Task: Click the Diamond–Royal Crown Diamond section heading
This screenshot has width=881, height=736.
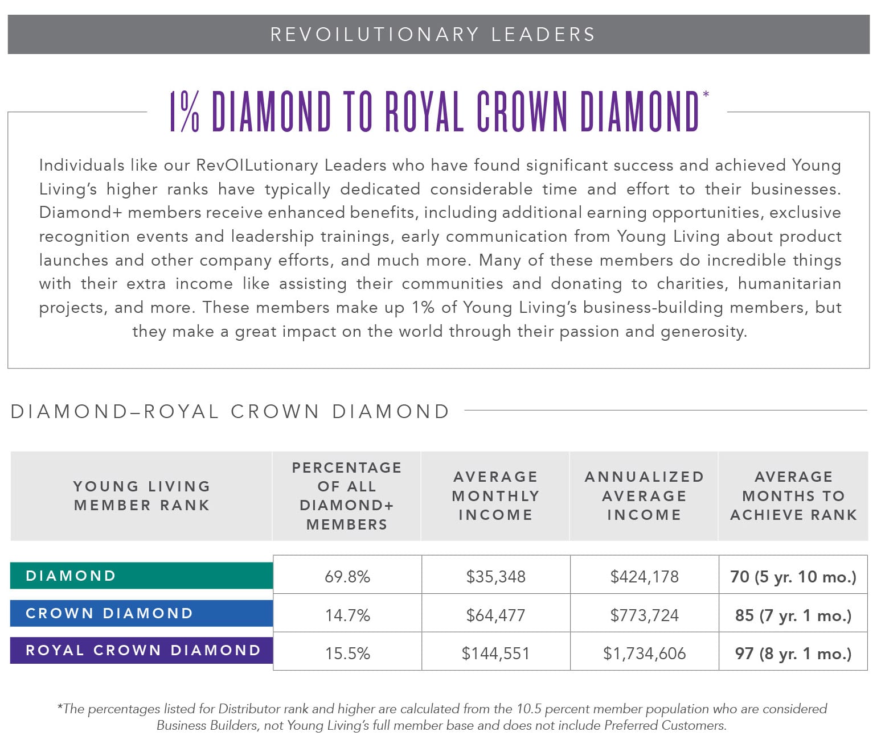Action: (230, 411)
